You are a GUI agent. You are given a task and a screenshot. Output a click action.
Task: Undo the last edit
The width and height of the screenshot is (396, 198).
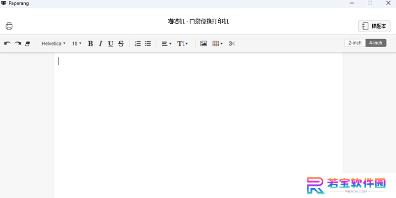tap(7, 44)
